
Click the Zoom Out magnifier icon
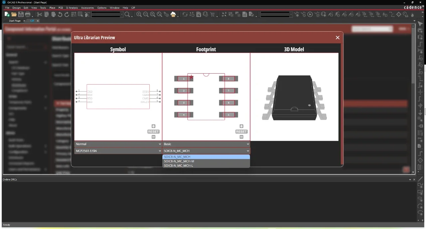click(x=146, y=14)
